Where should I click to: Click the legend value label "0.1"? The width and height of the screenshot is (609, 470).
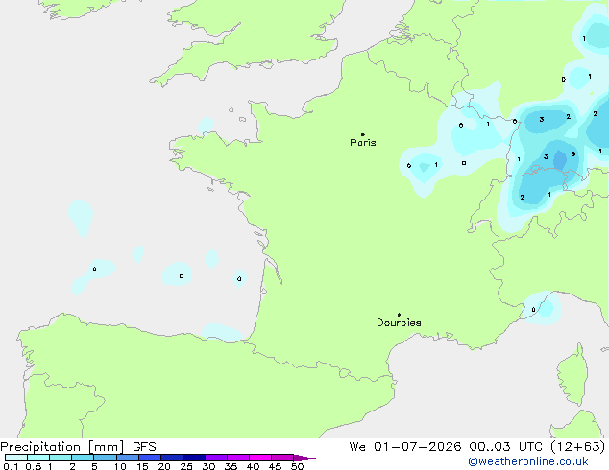point(11,466)
